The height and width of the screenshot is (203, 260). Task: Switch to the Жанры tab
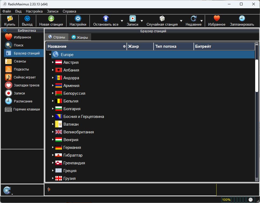point(80,37)
